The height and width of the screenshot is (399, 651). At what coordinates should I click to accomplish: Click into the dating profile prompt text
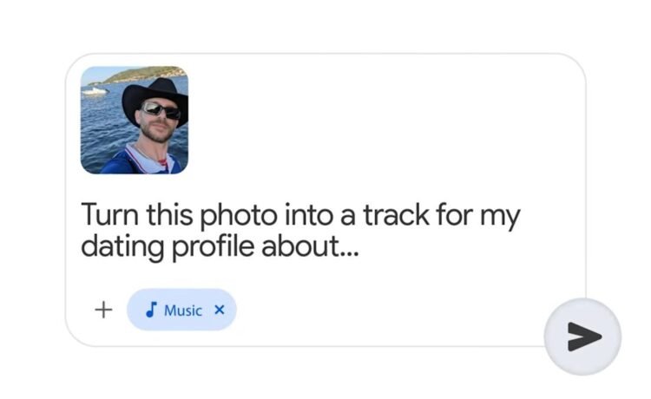click(299, 230)
